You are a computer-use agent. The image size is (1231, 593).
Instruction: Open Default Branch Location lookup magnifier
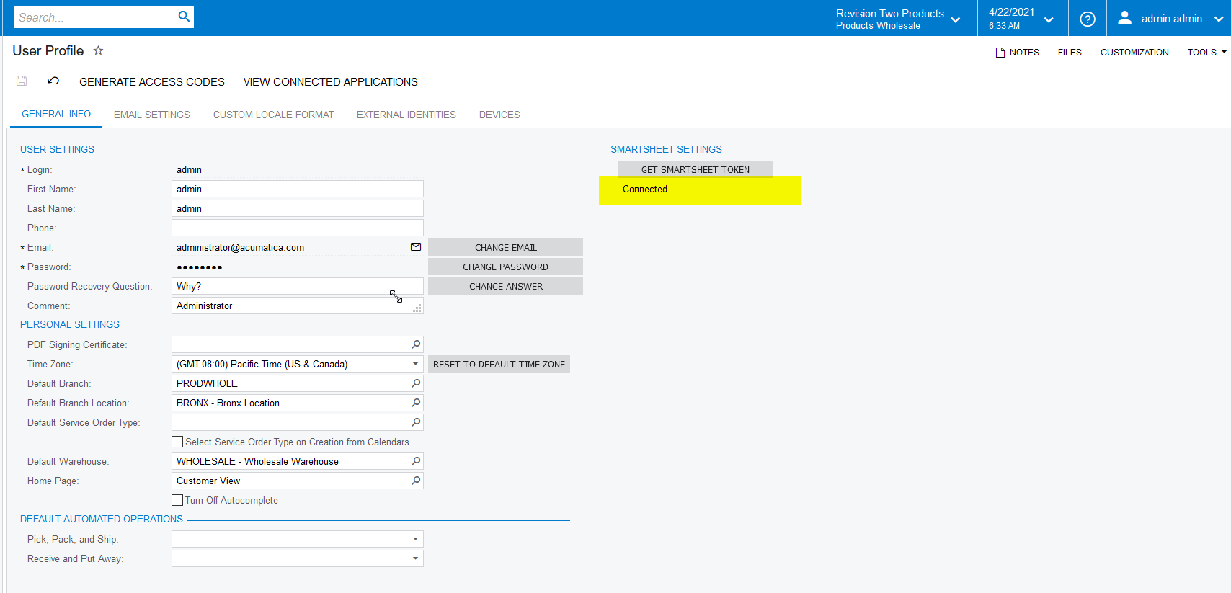click(x=416, y=403)
